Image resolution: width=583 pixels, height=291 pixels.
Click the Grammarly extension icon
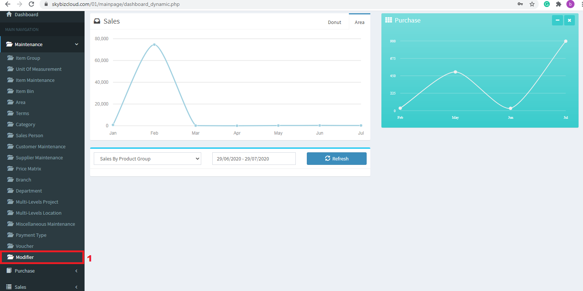[547, 4]
